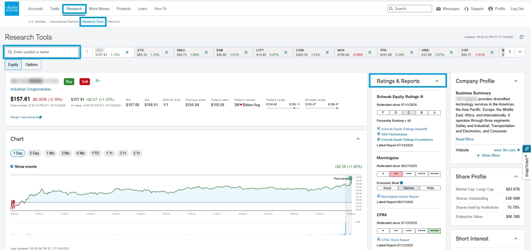Click the 52-week range slider bar

pyautogui.click(x=322, y=108)
